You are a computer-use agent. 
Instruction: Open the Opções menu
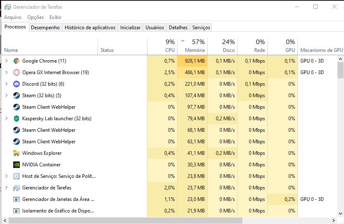pos(35,17)
